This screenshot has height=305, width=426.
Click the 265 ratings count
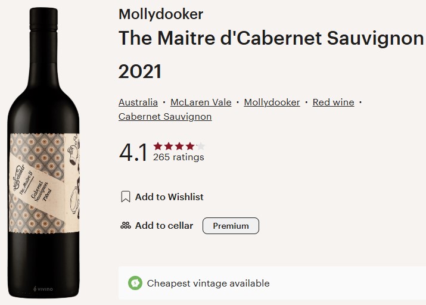click(x=179, y=157)
